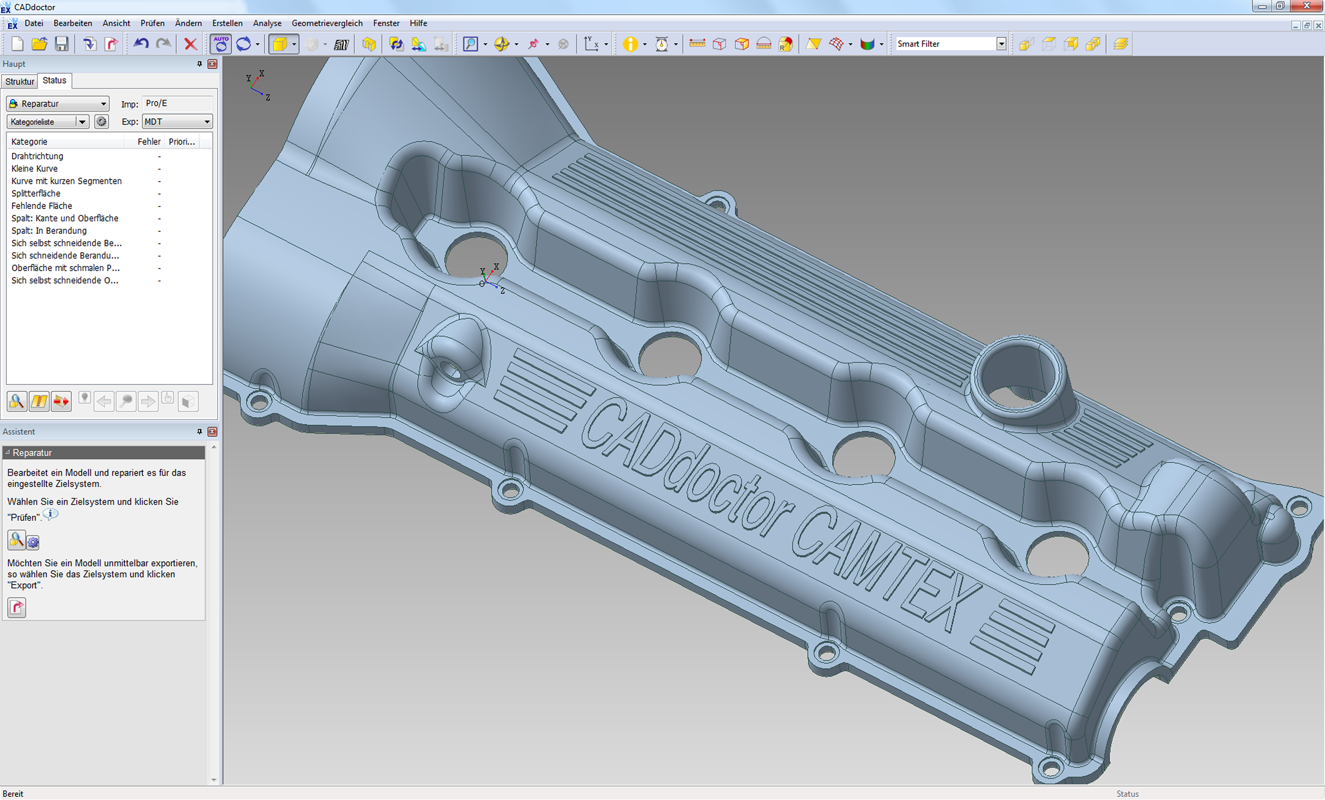Pin the Haupt panel
The image size is (1325, 800).
pos(199,64)
